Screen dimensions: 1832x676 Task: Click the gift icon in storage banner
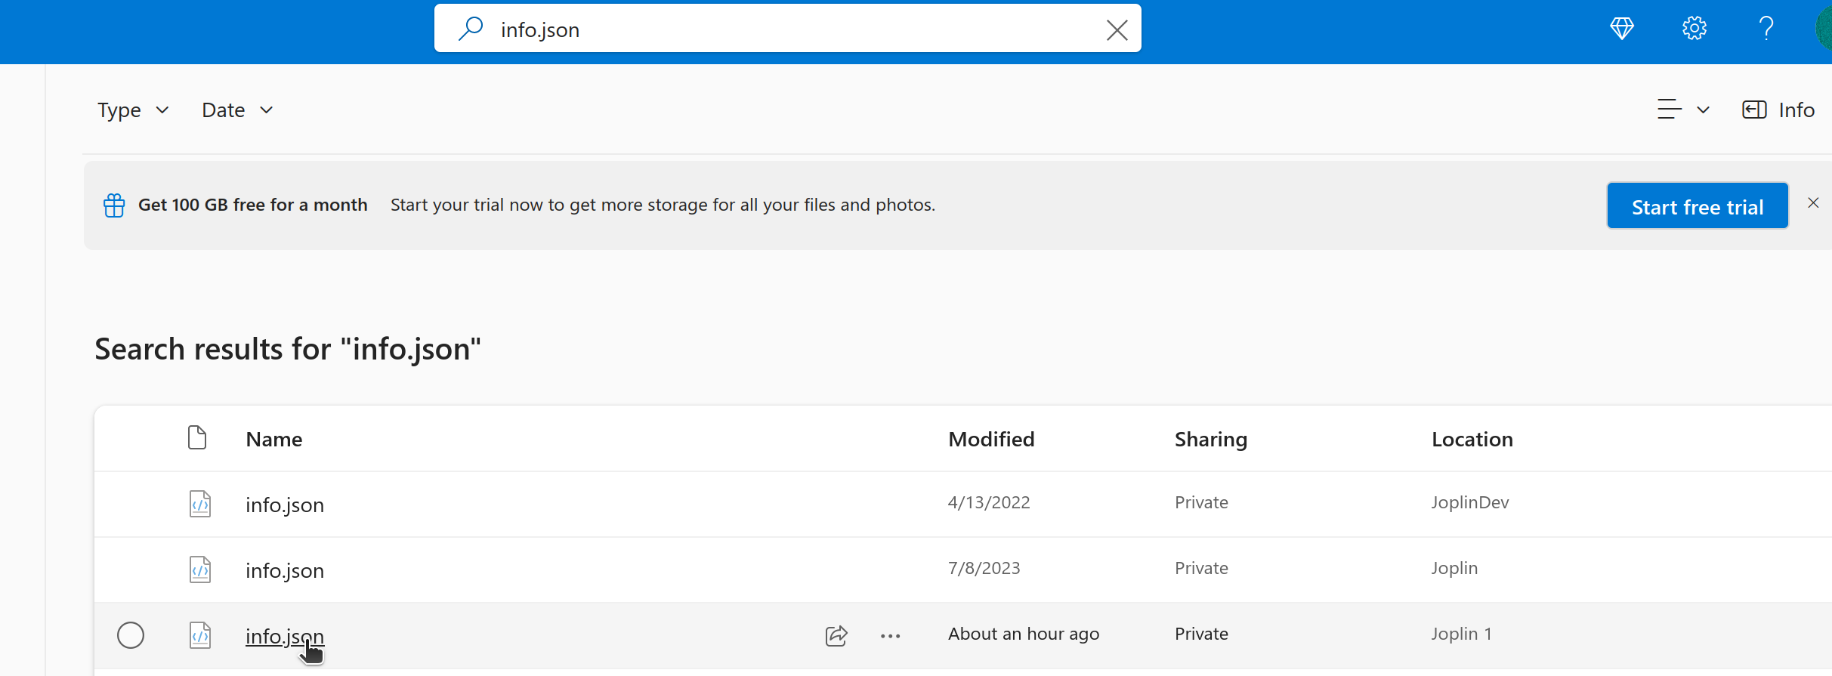click(114, 205)
